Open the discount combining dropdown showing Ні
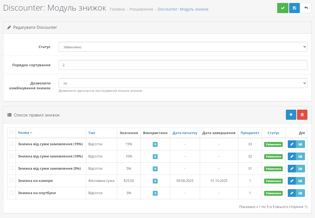This screenshot has width=315, height=218. (183, 83)
